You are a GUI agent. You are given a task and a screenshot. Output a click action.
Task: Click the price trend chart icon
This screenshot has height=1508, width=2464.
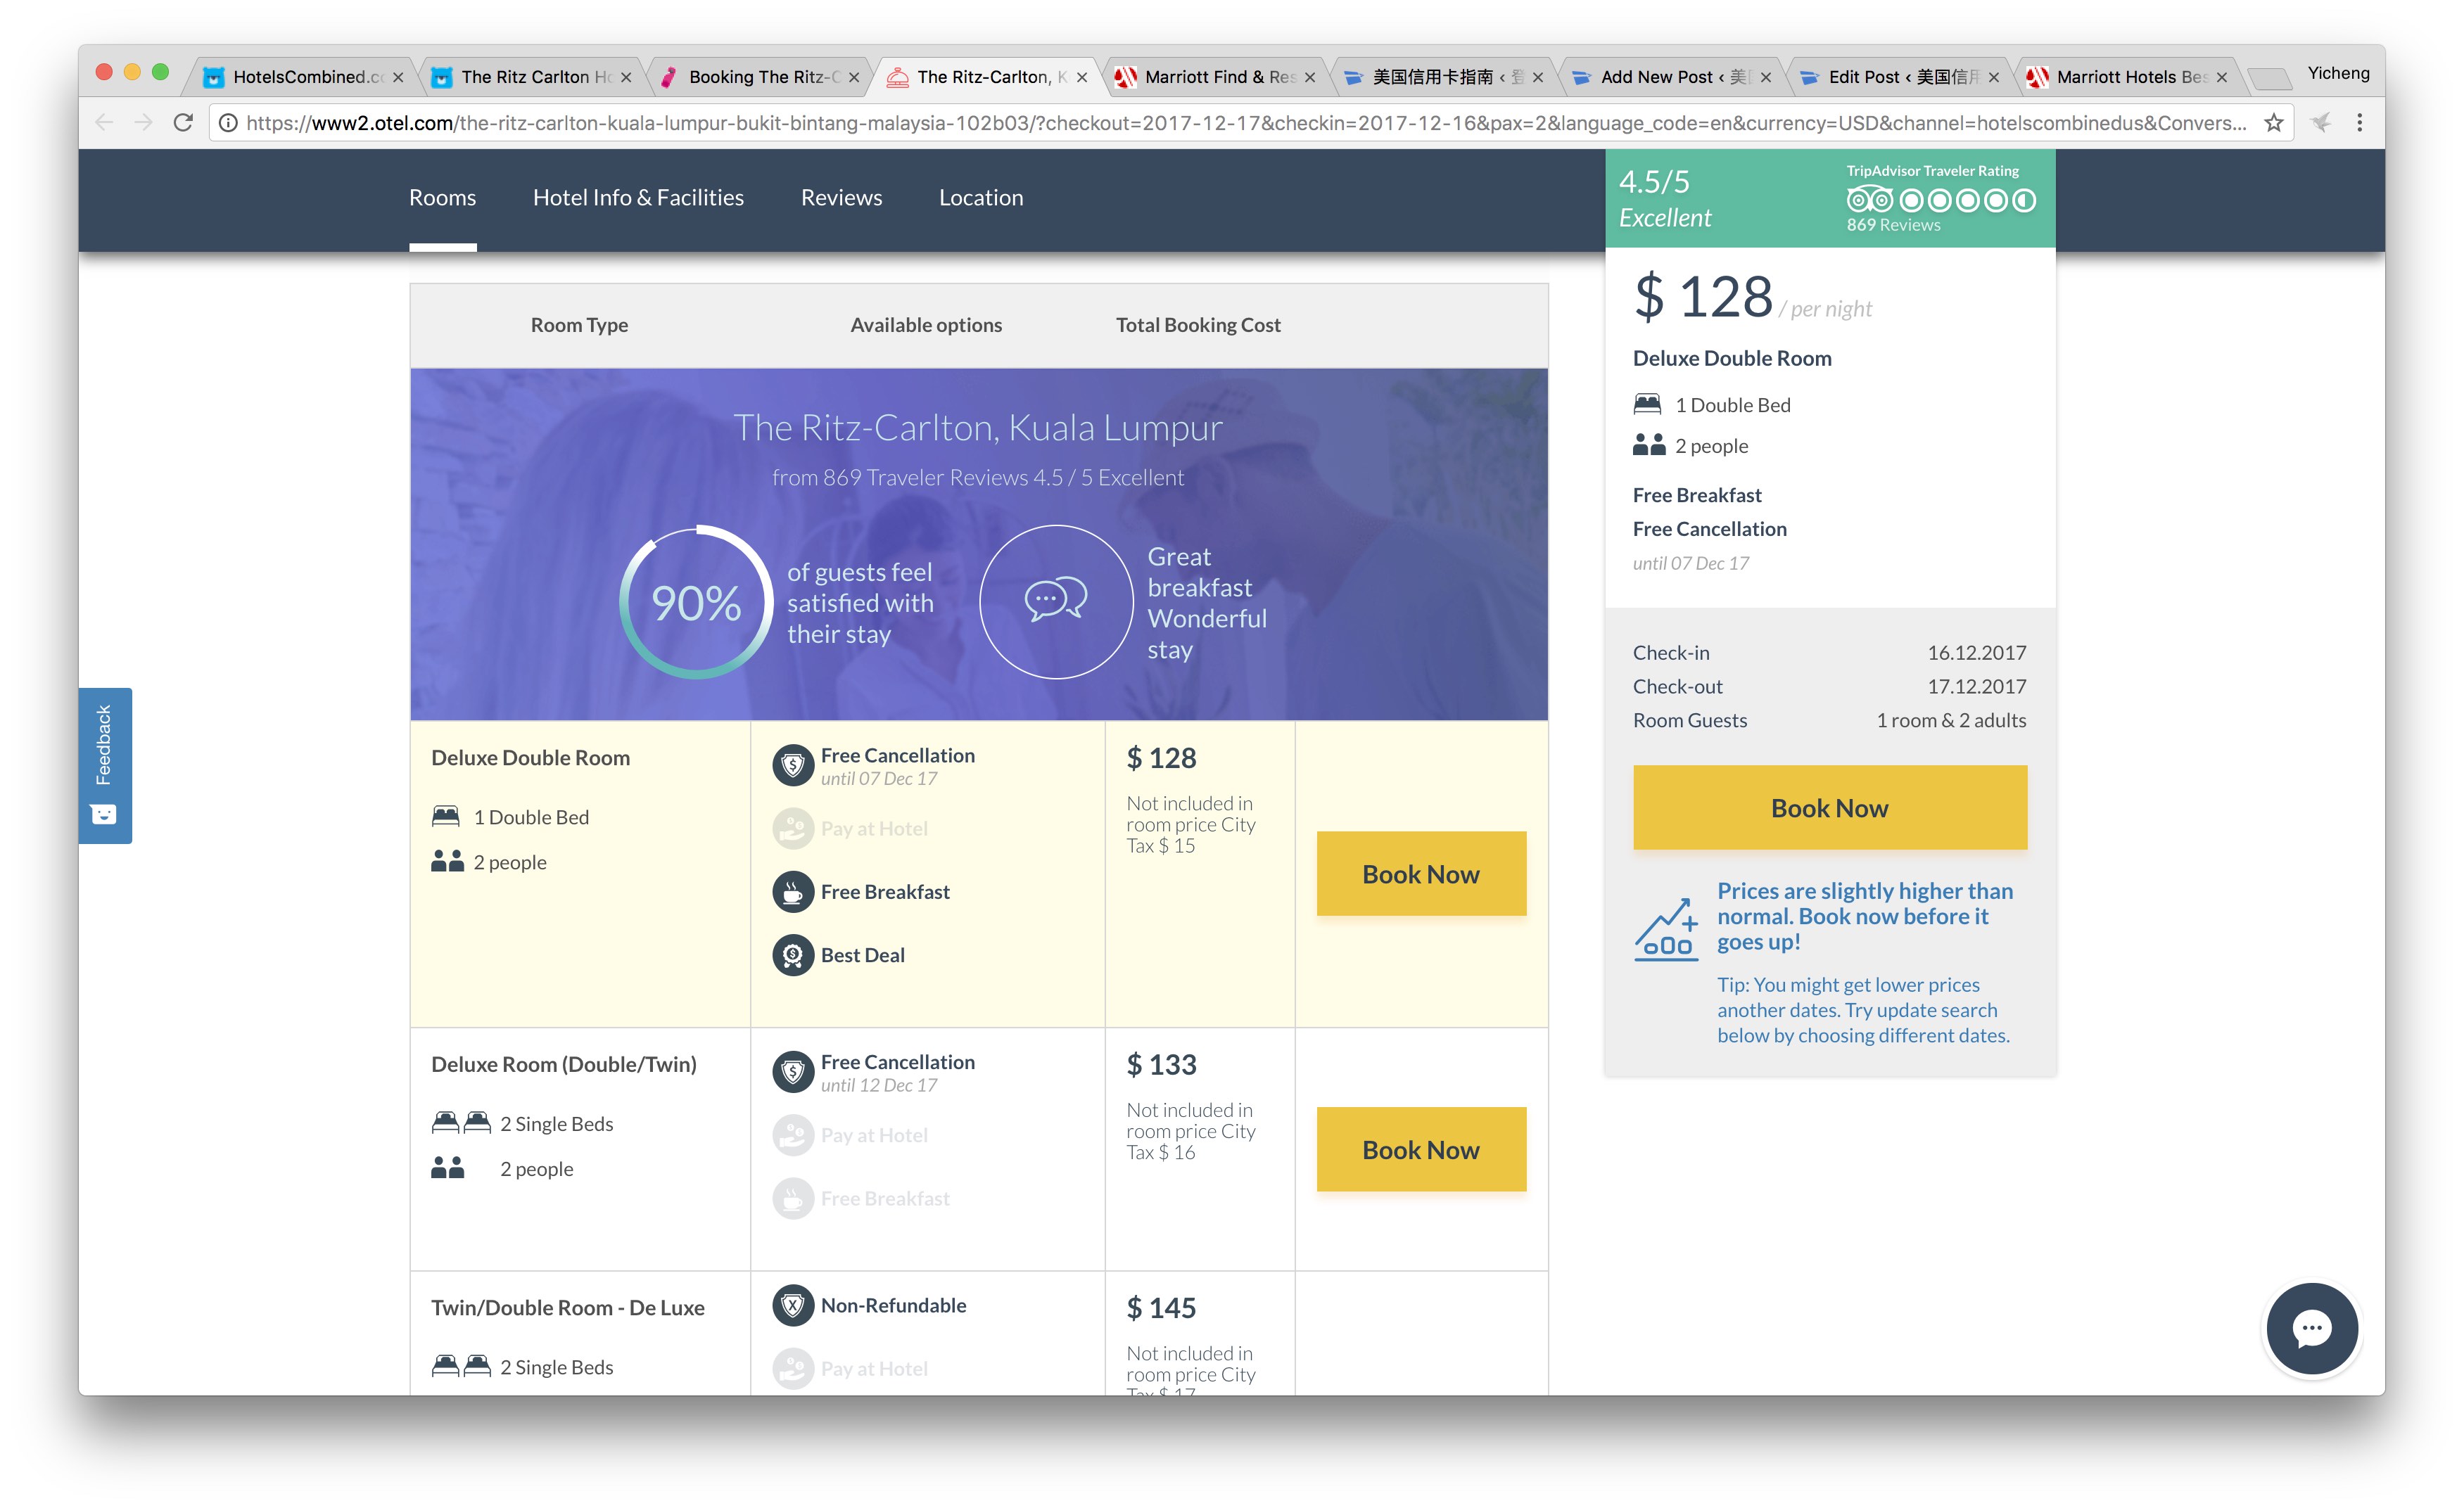pos(1666,929)
